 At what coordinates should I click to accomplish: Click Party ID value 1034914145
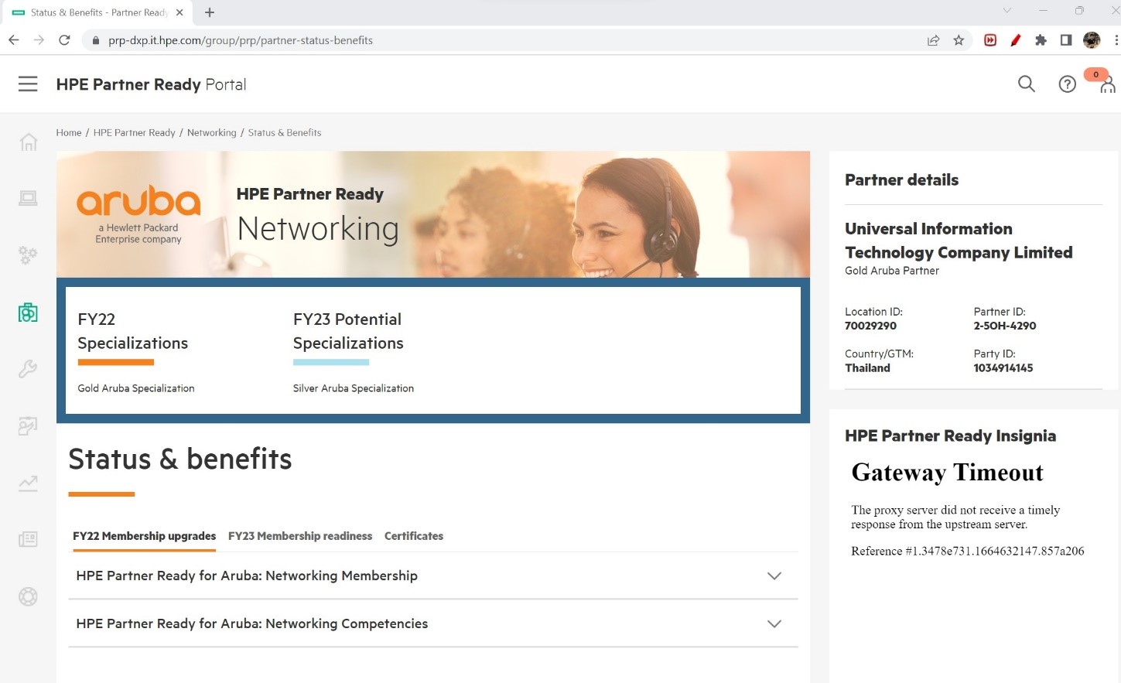click(x=1003, y=368)
